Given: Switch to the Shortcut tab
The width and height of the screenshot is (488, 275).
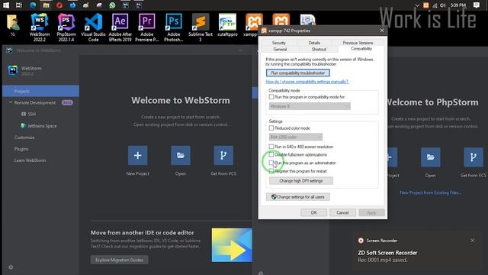Looking at the screenshot, I should [319, 49].
